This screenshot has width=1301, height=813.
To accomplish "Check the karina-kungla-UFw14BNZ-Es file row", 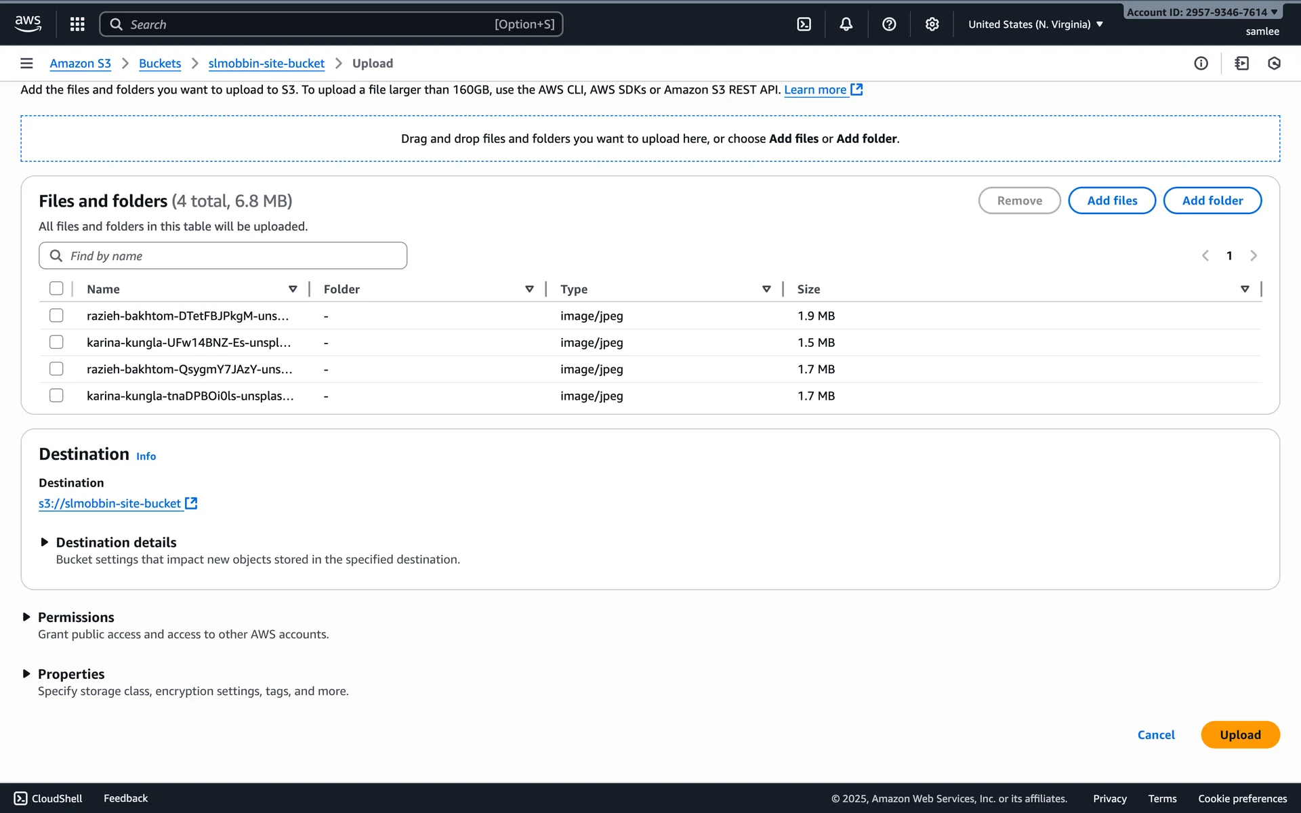I will coord(56,342).
